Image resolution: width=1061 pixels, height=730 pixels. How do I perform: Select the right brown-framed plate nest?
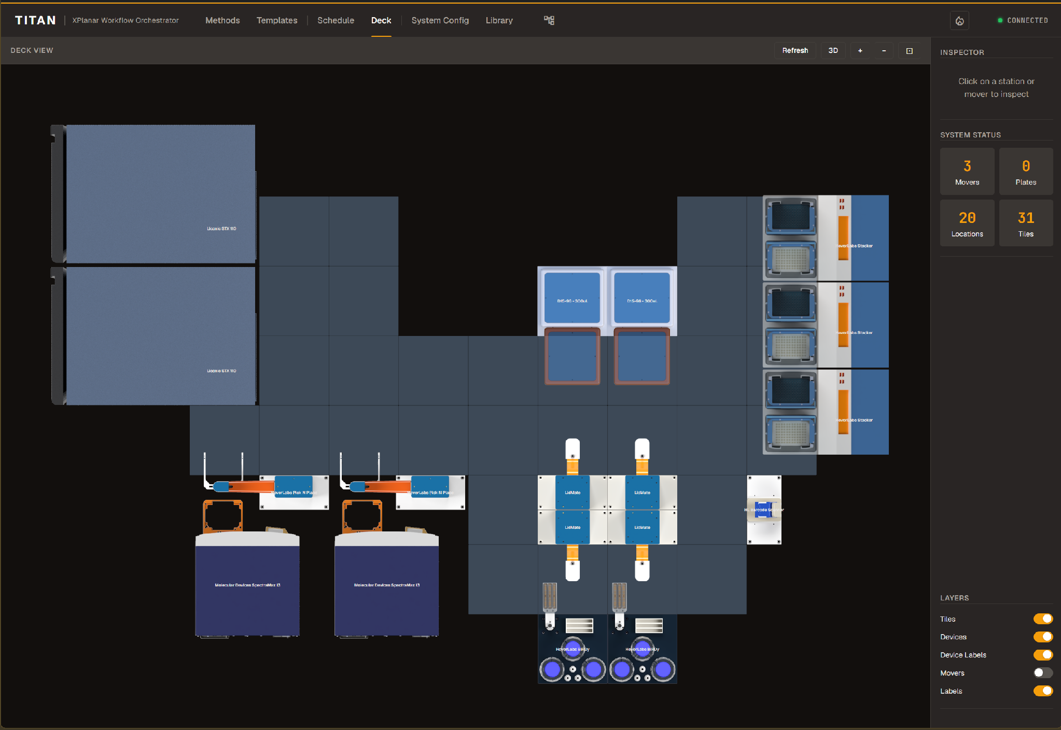642,356
